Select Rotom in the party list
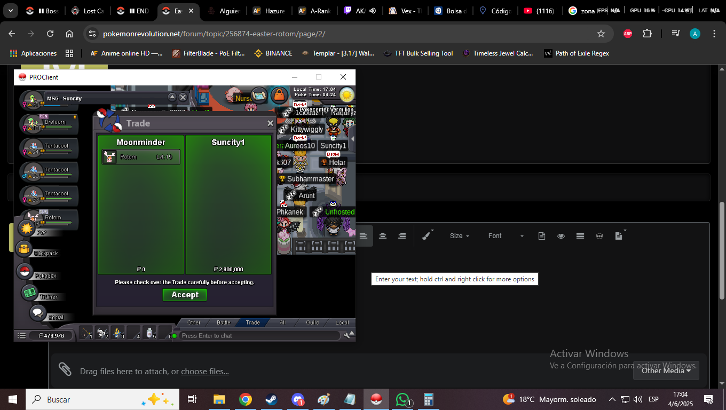Viewport: 726px width, 410px height. 49,219
